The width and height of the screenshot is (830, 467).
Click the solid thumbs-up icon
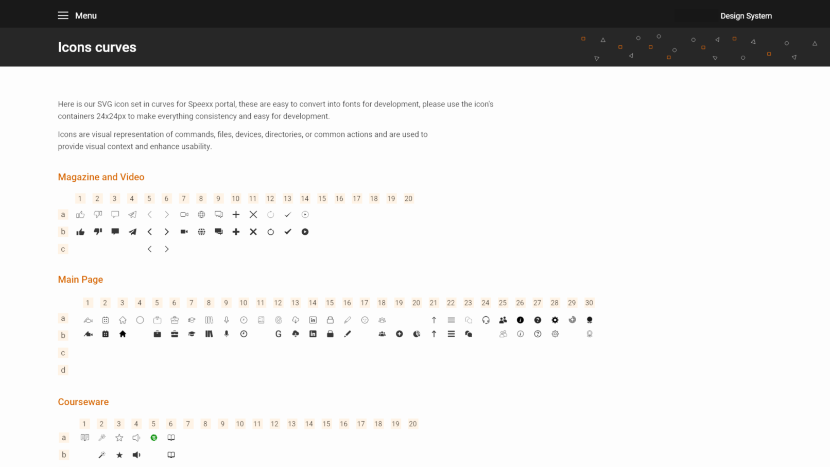(80, 232)
